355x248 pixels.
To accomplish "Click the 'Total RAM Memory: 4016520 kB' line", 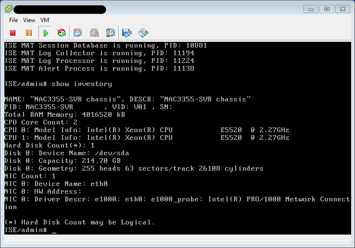I will tap(64, 115).
